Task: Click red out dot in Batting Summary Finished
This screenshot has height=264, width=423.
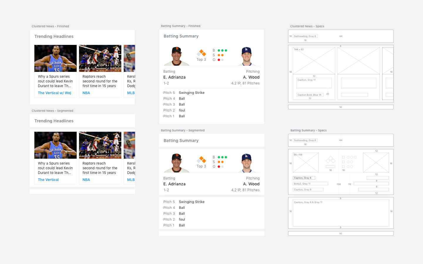Action: tap(219, 60)
